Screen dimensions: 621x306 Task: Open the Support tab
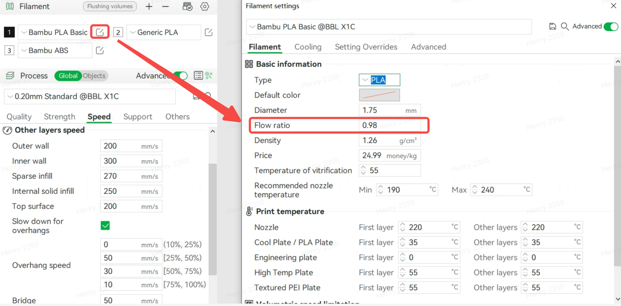(x=138, y=117)
